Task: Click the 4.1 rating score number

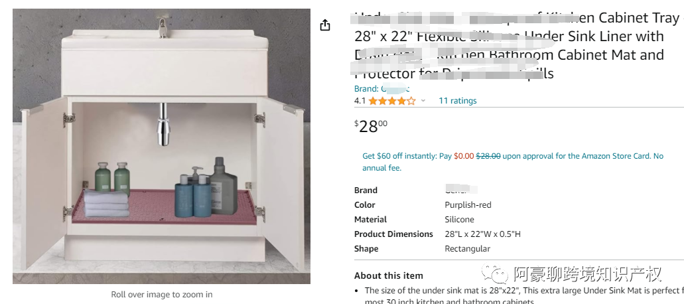Action: coord(360,101)
